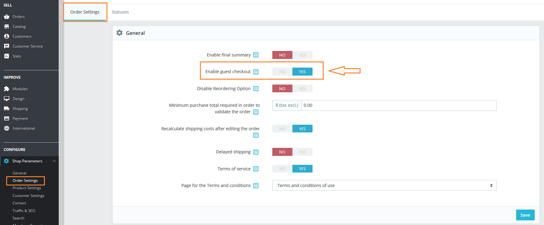Set Delayed shipping to Yes
Image resolution: width=544 pixels, height=225 pixels.
pos(302,152)
